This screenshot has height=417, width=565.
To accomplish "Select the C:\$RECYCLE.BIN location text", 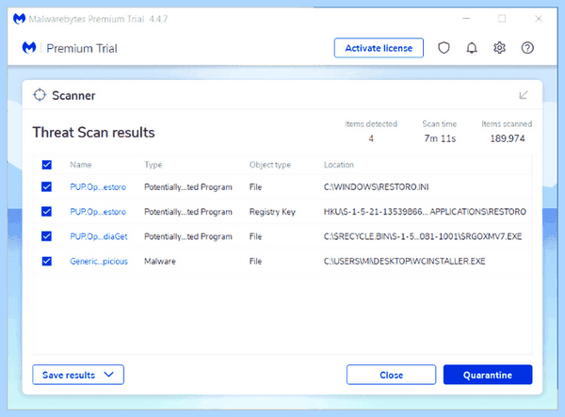I will (x=423, y=236).
